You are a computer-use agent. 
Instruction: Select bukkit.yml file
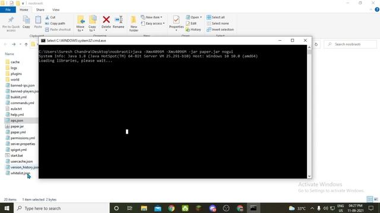point(16,97)
